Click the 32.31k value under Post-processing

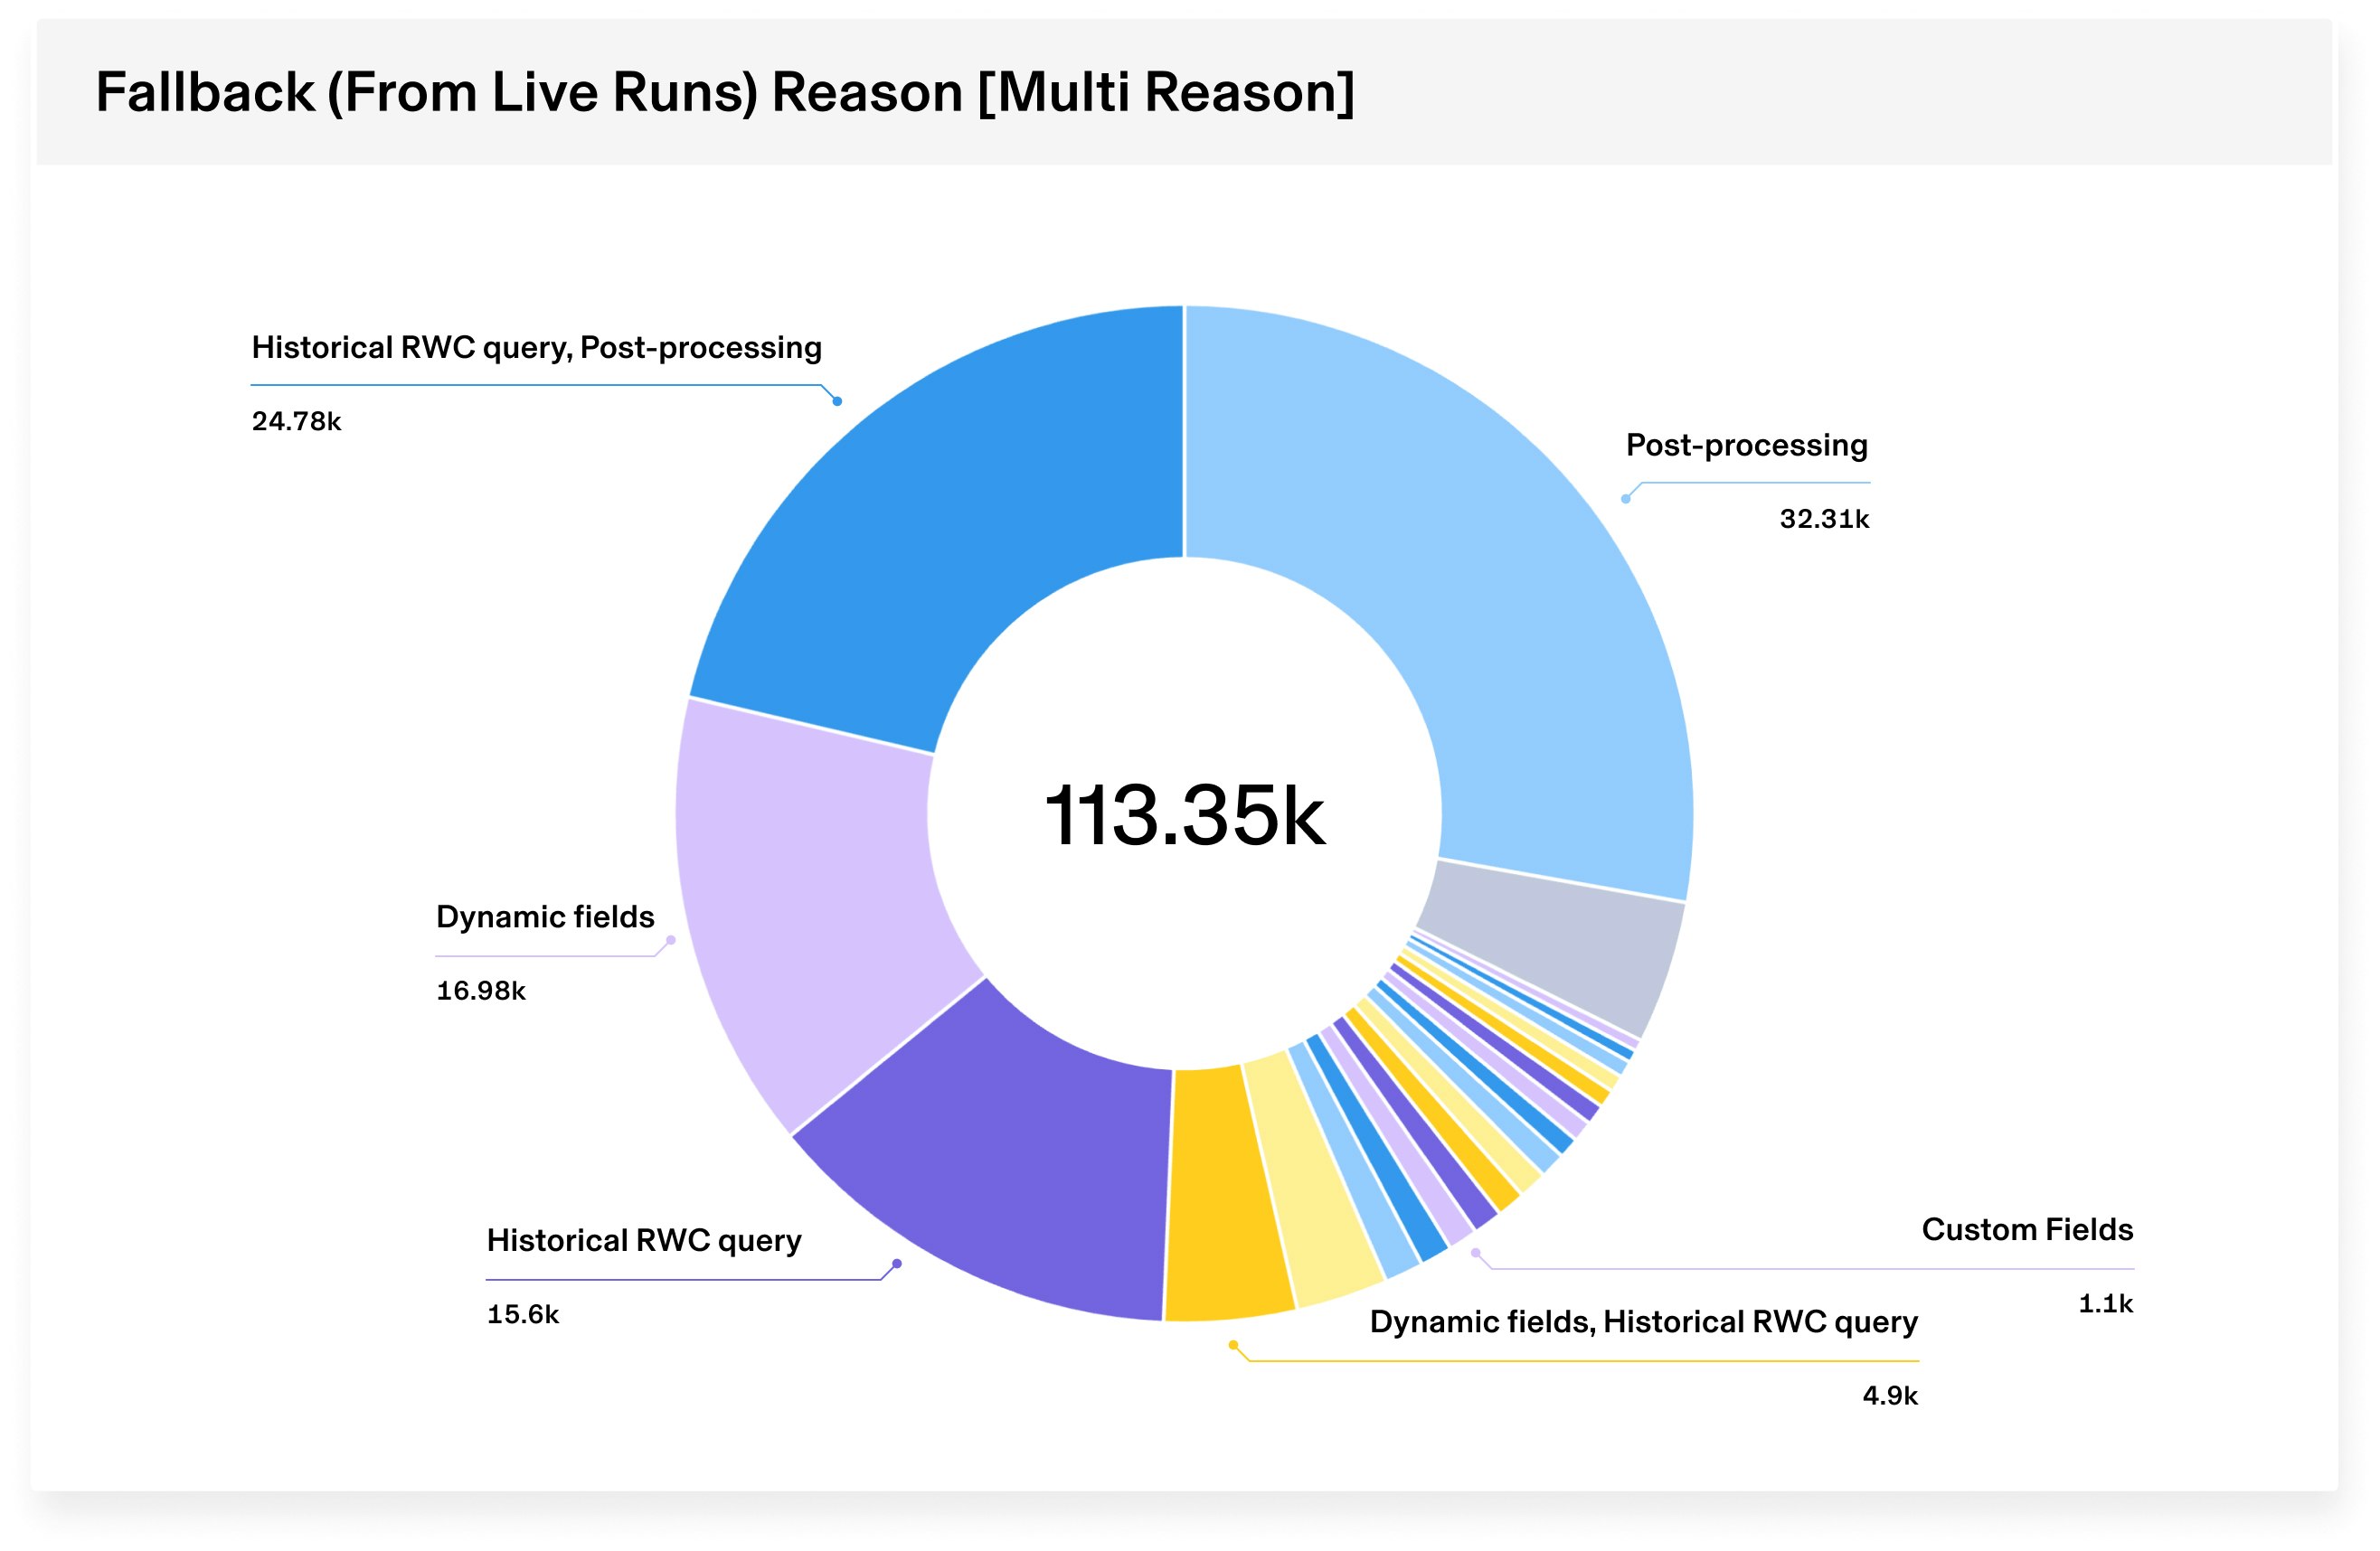(x=1823, y=519)
